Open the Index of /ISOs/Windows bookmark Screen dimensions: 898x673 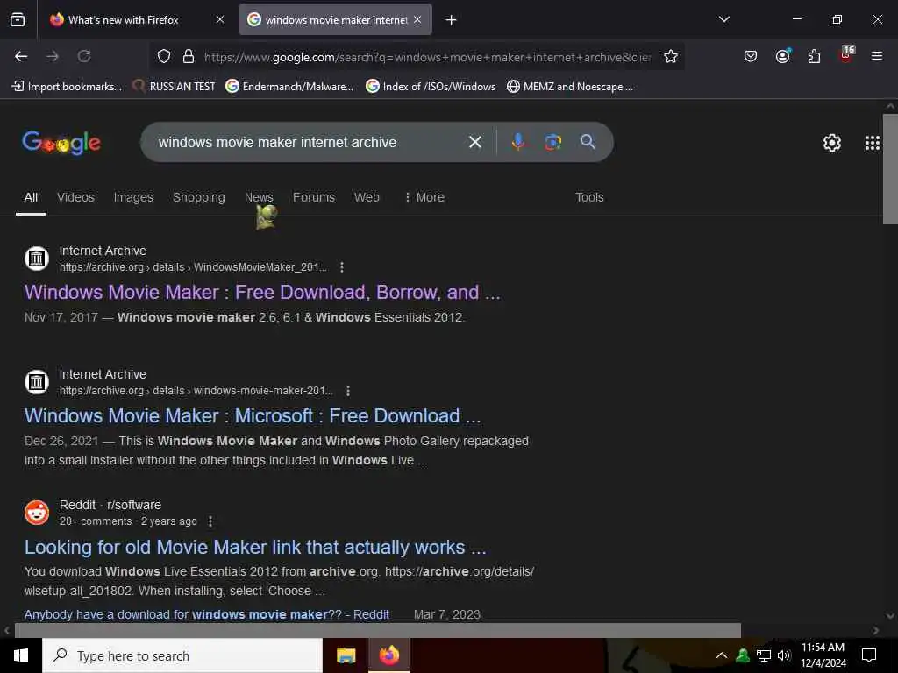point(431,87)
